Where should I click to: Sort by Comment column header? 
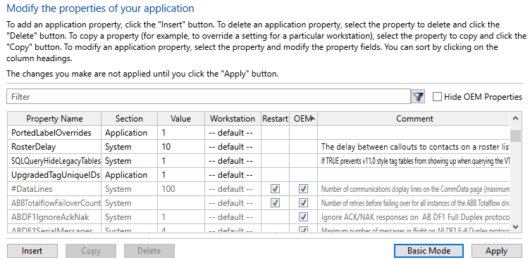click(414, 119)
